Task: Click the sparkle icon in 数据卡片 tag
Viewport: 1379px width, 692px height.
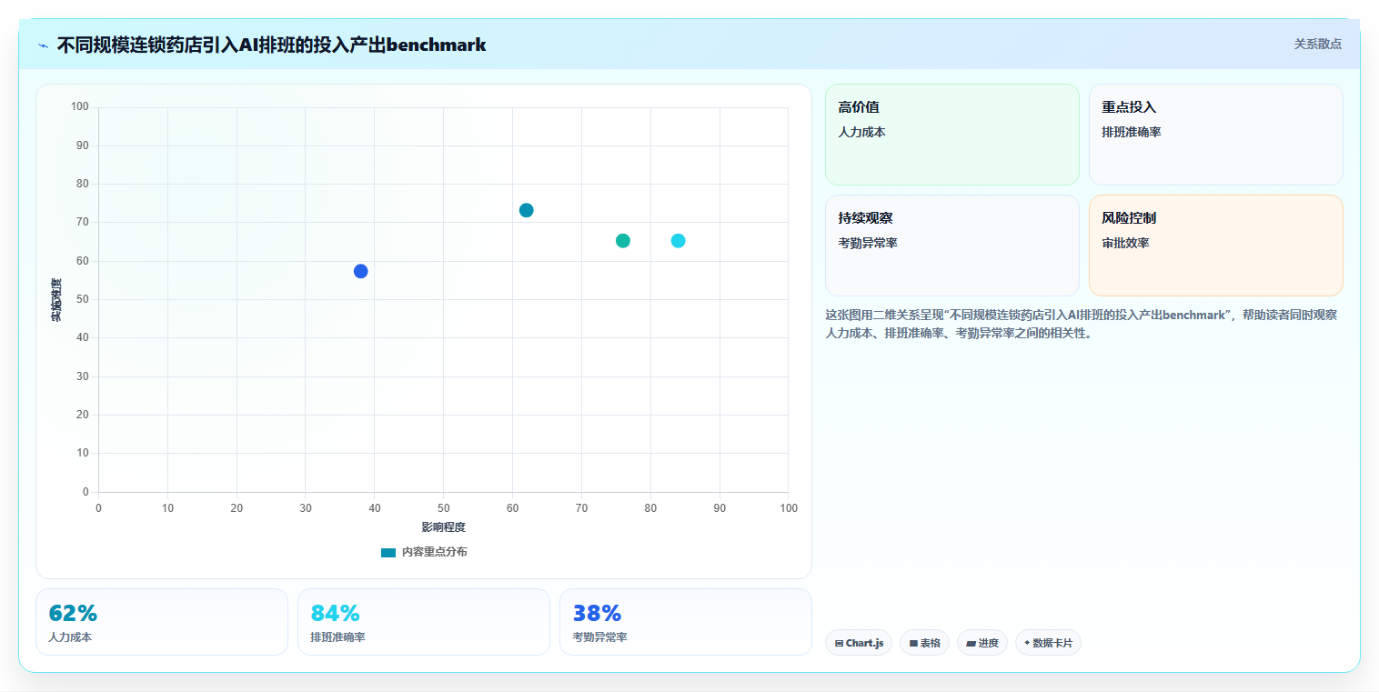Action: [1027, 642]
